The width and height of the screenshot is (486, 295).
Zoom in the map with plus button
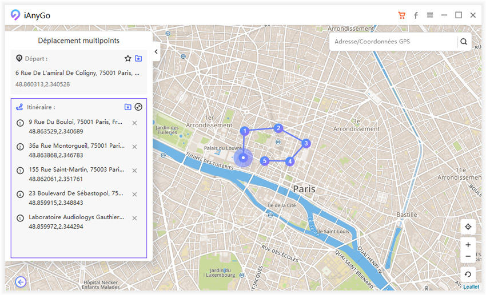point(468,245)
